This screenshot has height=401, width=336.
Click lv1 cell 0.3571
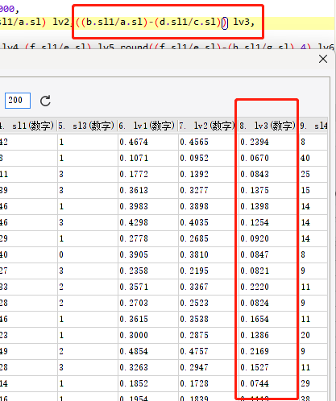[148, 287]
